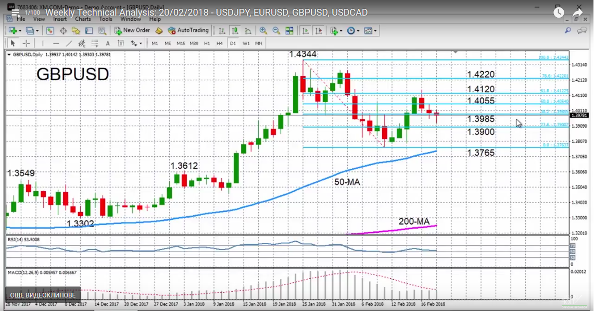Toggle the chart auto scroll button
Image resolution: width=594 pixels, height=311 pixels.
pyautogui.click(x=304, y=31)
